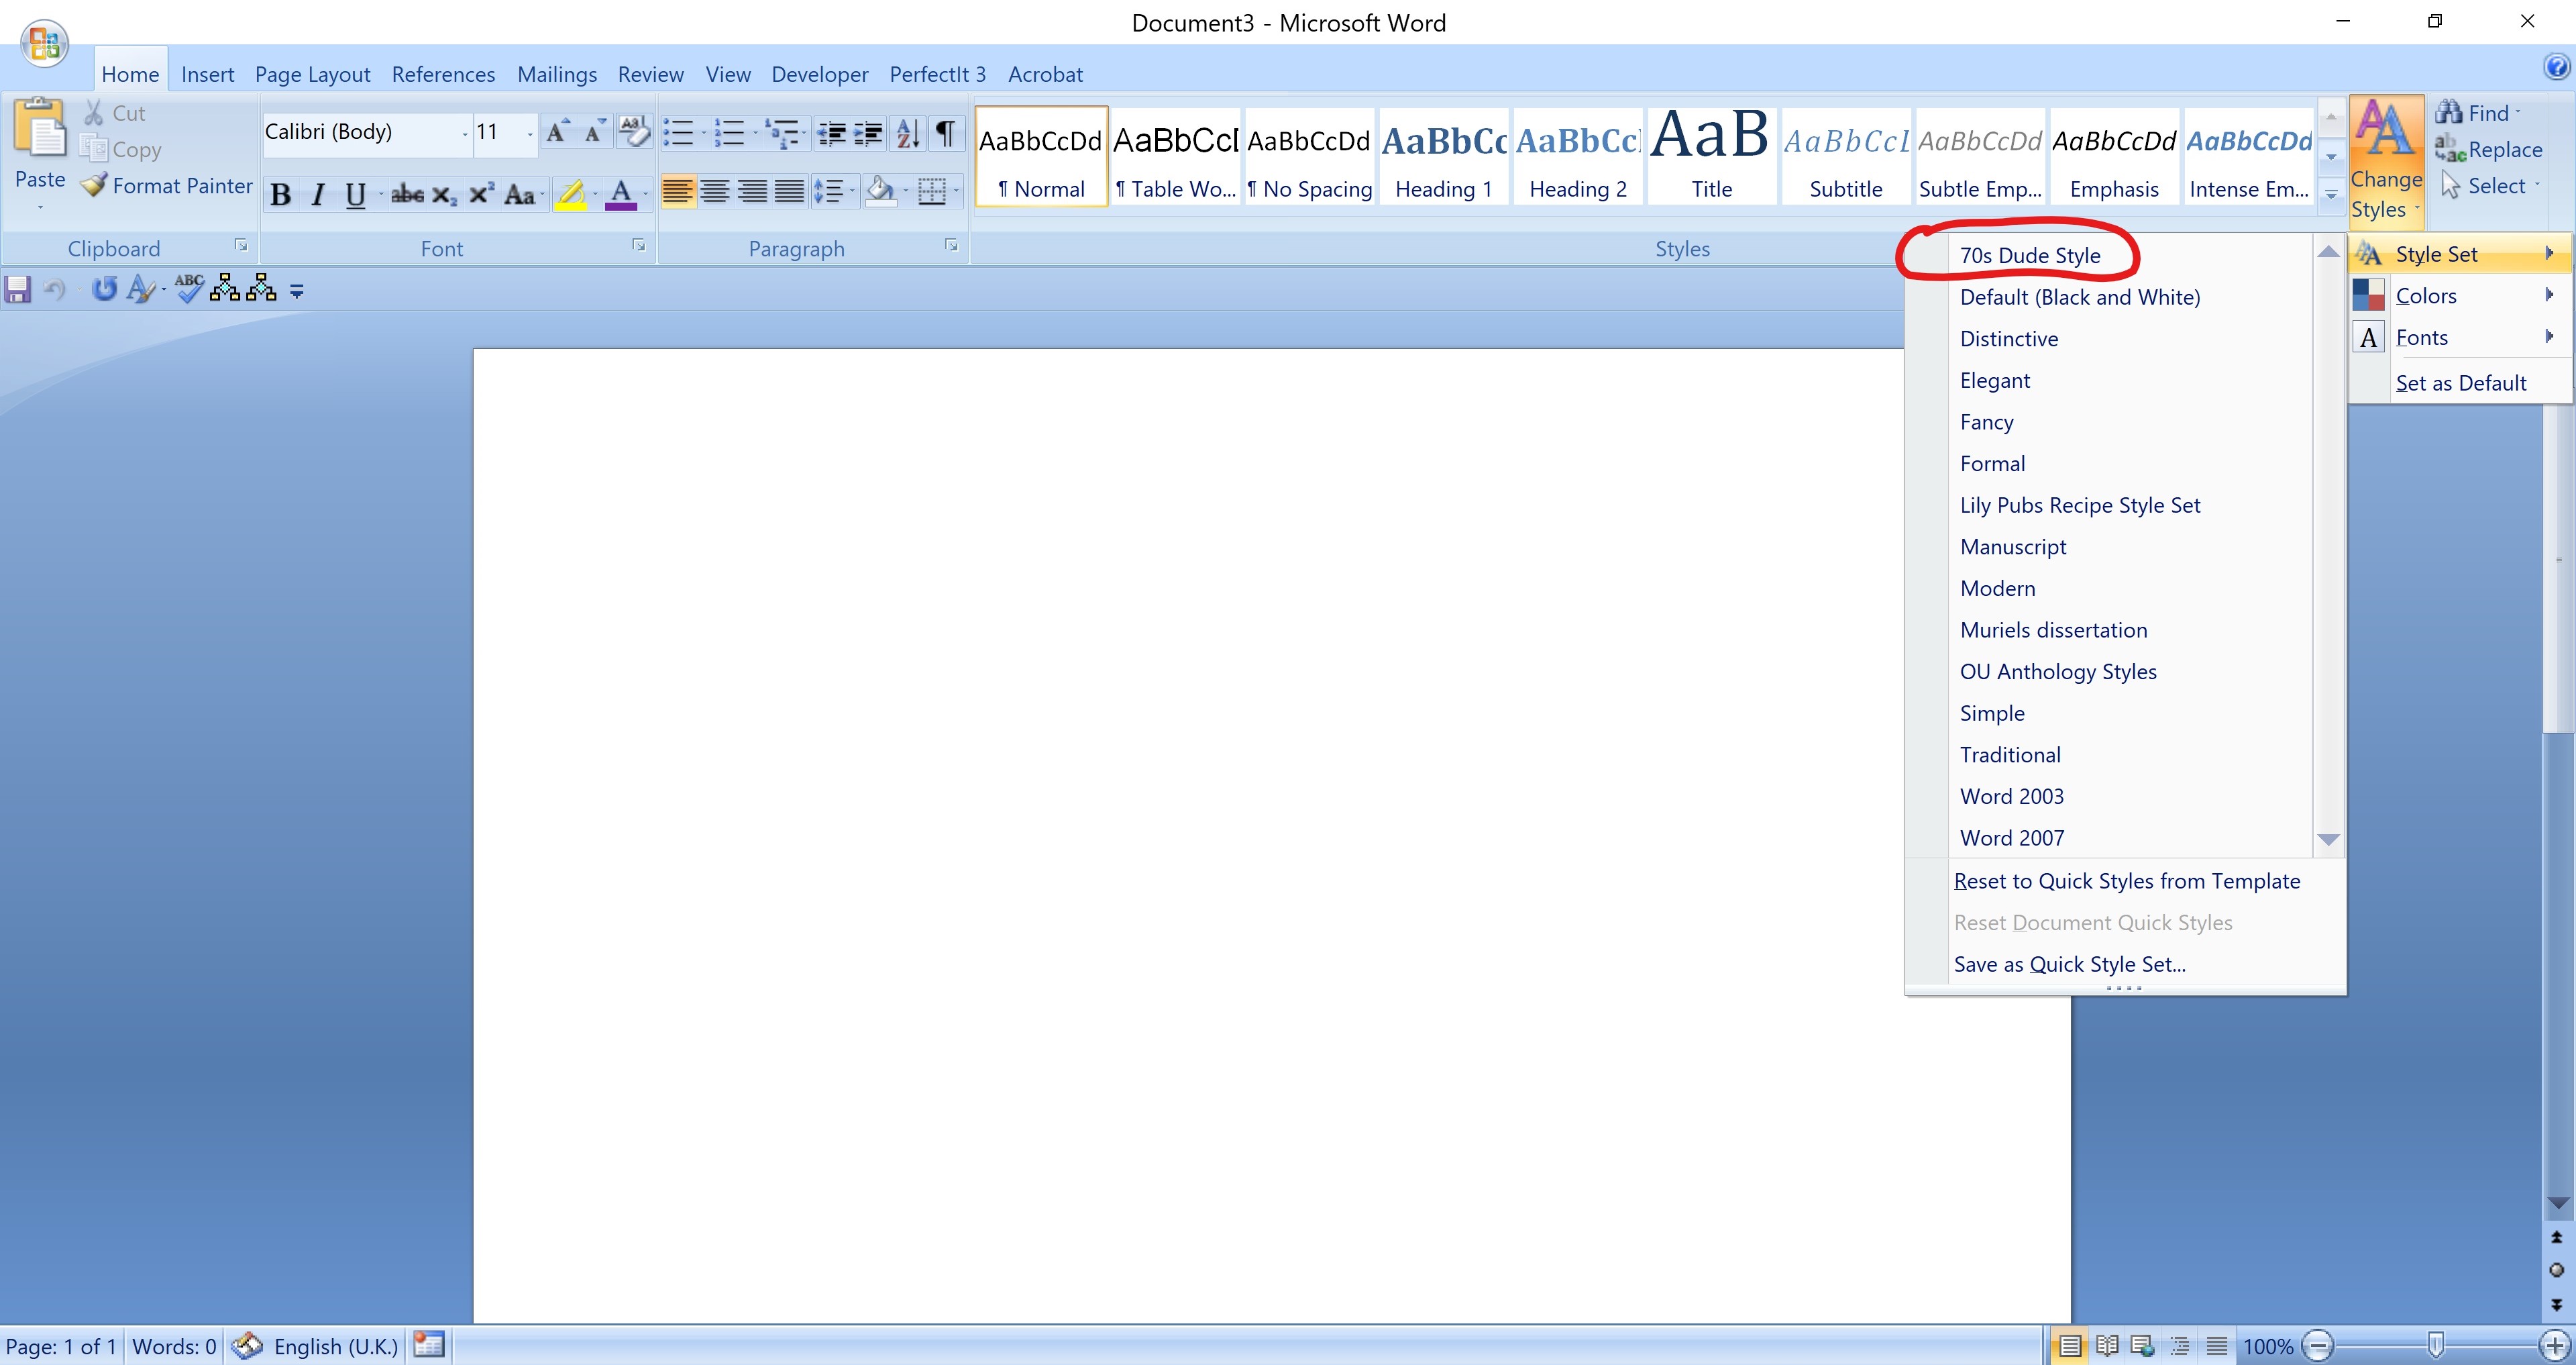Click Save as Quick Style Set
This screenshot has height=1365, width=2576.
click(x=2069, y=964)
